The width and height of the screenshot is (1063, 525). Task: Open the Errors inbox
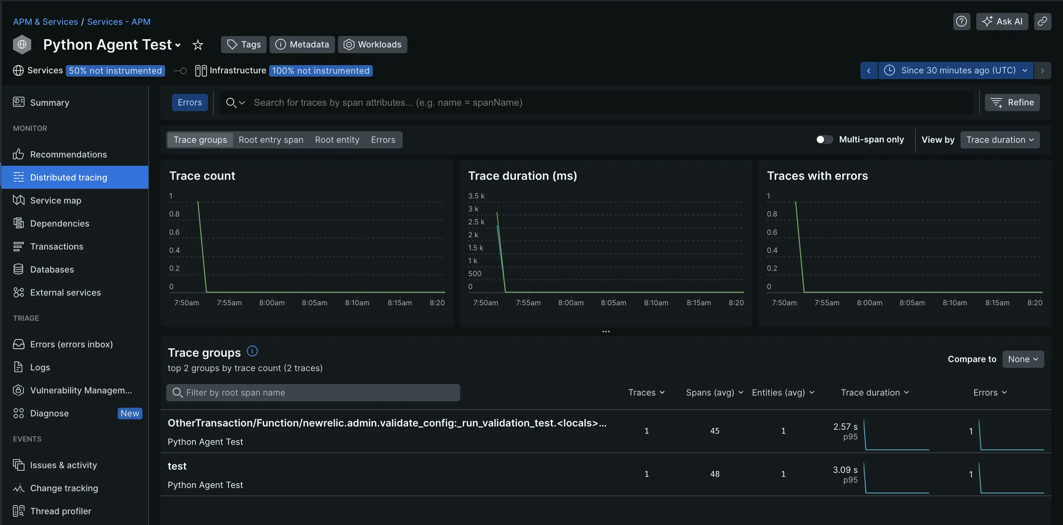(x=71, y=344)
